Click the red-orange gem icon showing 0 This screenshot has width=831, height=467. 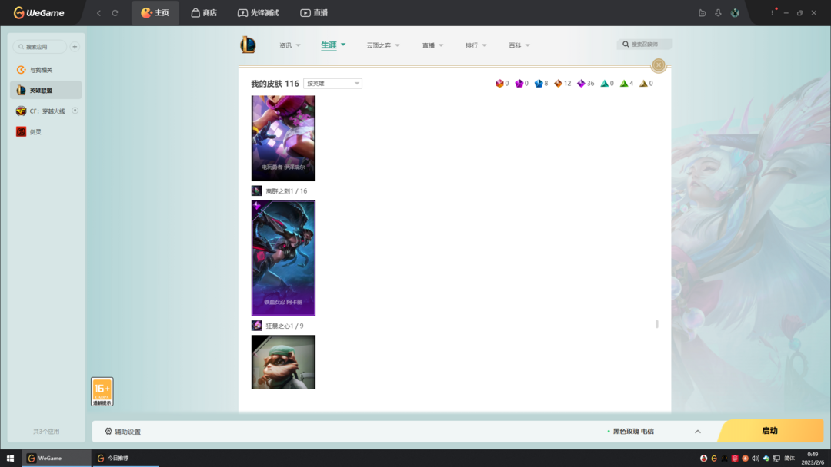click(499, 84)
